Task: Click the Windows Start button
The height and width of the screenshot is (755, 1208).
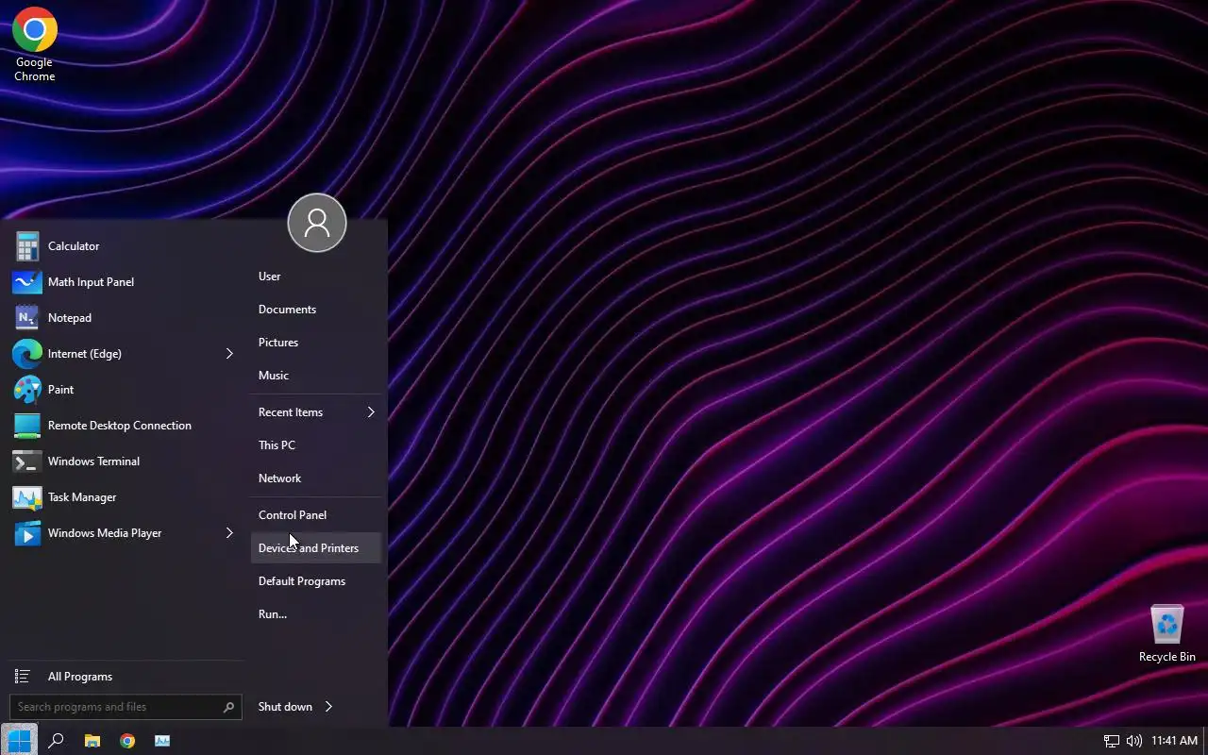Action: pos(19,741)
